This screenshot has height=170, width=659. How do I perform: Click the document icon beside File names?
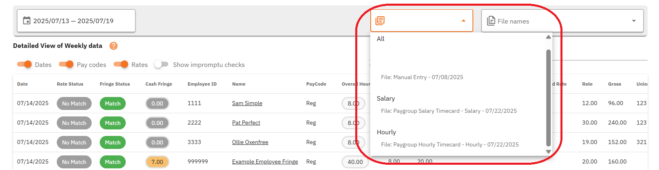[491, 21]
